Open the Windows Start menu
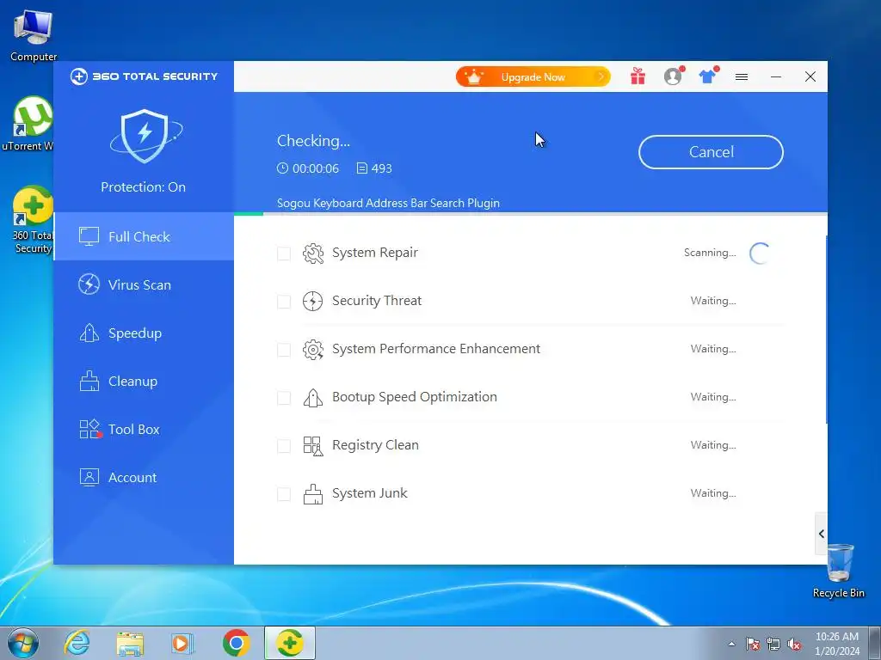Image resolution: width=881 pixels, height=660 pixels. pyautogui.click(x=23, y=643)
